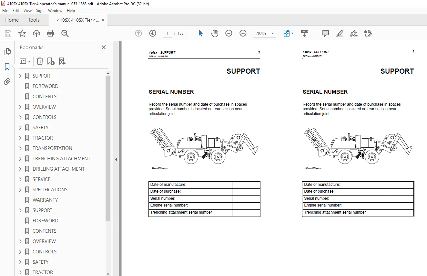
Task: Expand the SPECIFICATIONS bookmark
Action: pyautogui.click(x=20, y=190)
